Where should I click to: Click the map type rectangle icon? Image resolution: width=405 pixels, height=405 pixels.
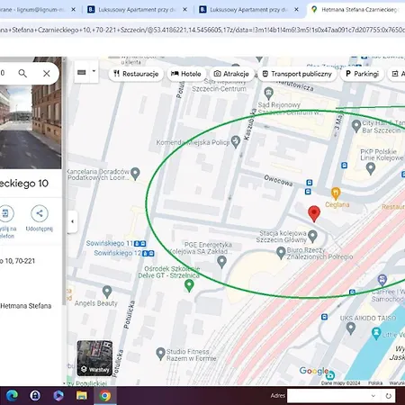(x=82, y=72)
